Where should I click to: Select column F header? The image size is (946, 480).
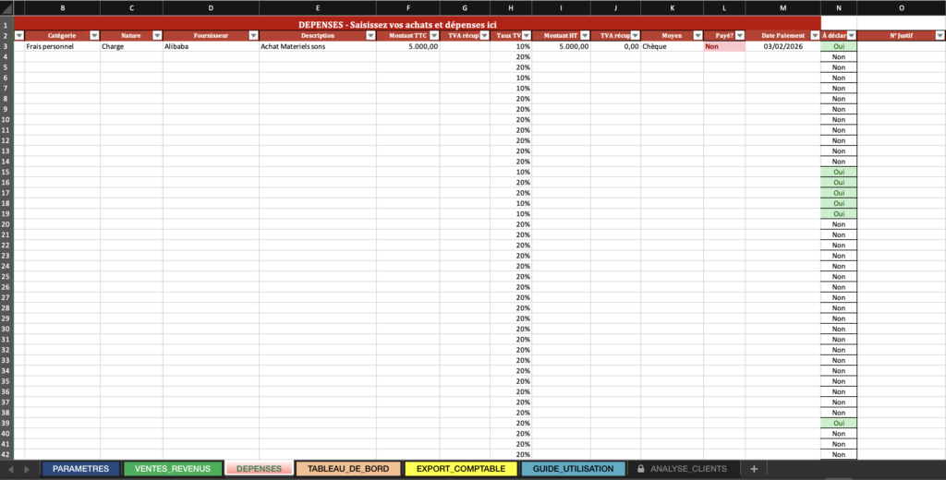coord(407,7)
